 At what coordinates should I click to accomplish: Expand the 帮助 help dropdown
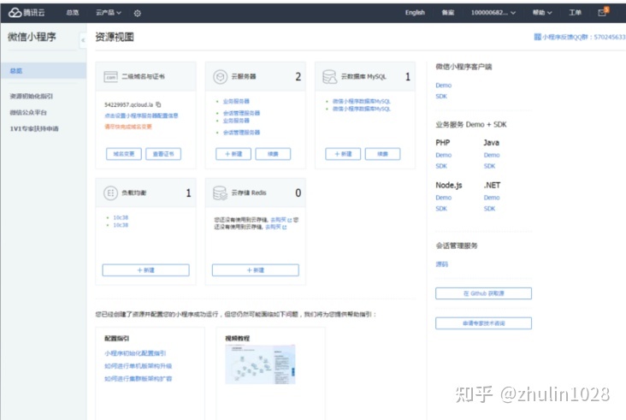(542, 13)
